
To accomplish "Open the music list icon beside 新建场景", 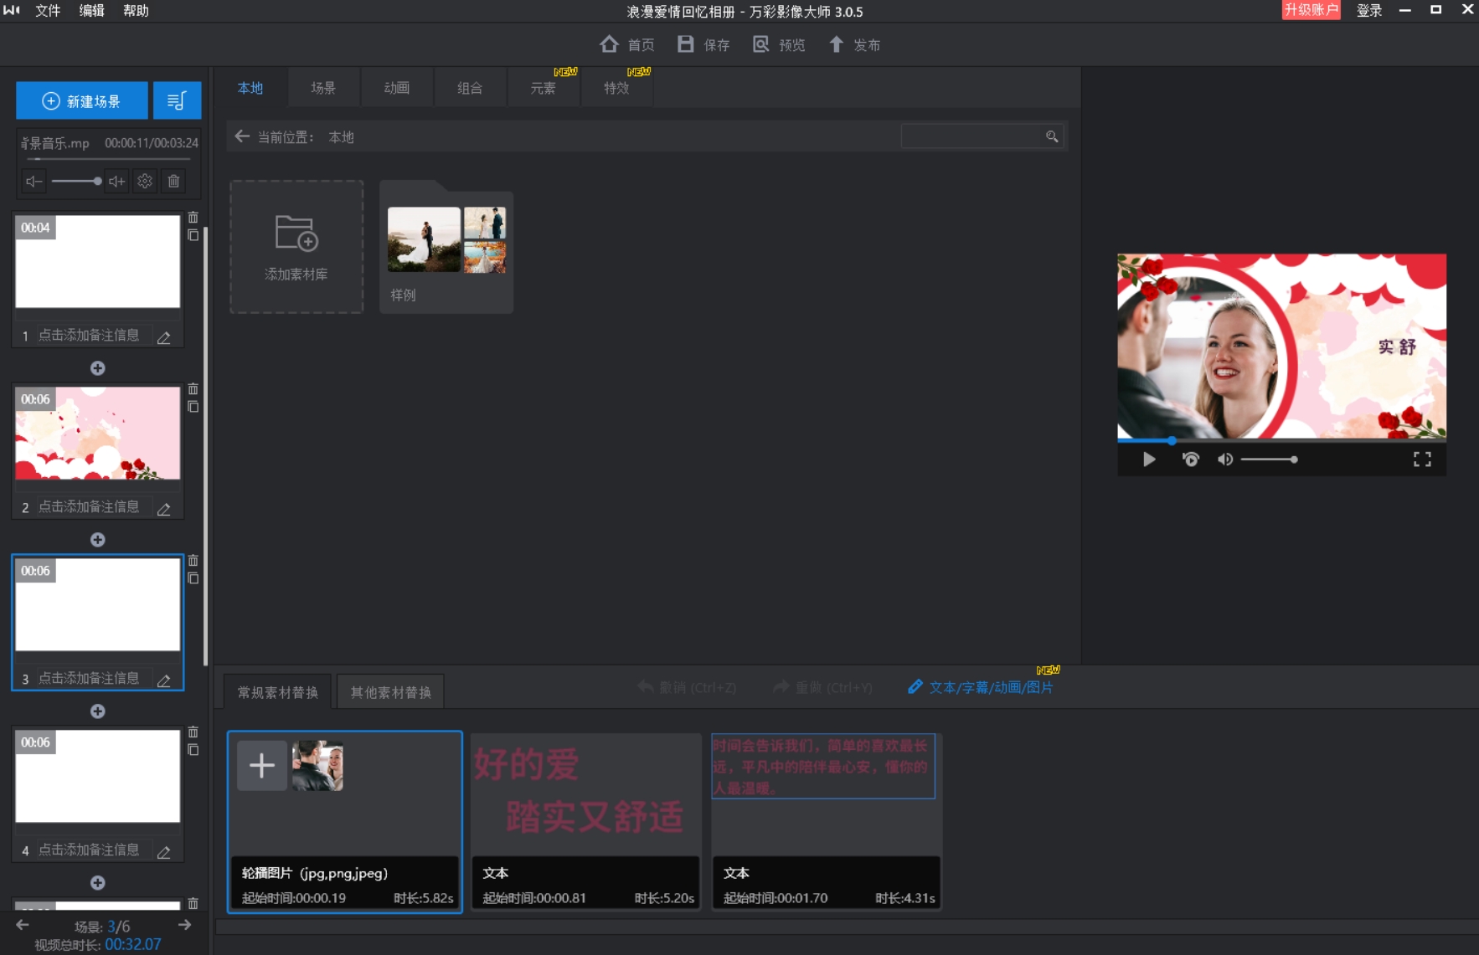I will pos(177,101).
